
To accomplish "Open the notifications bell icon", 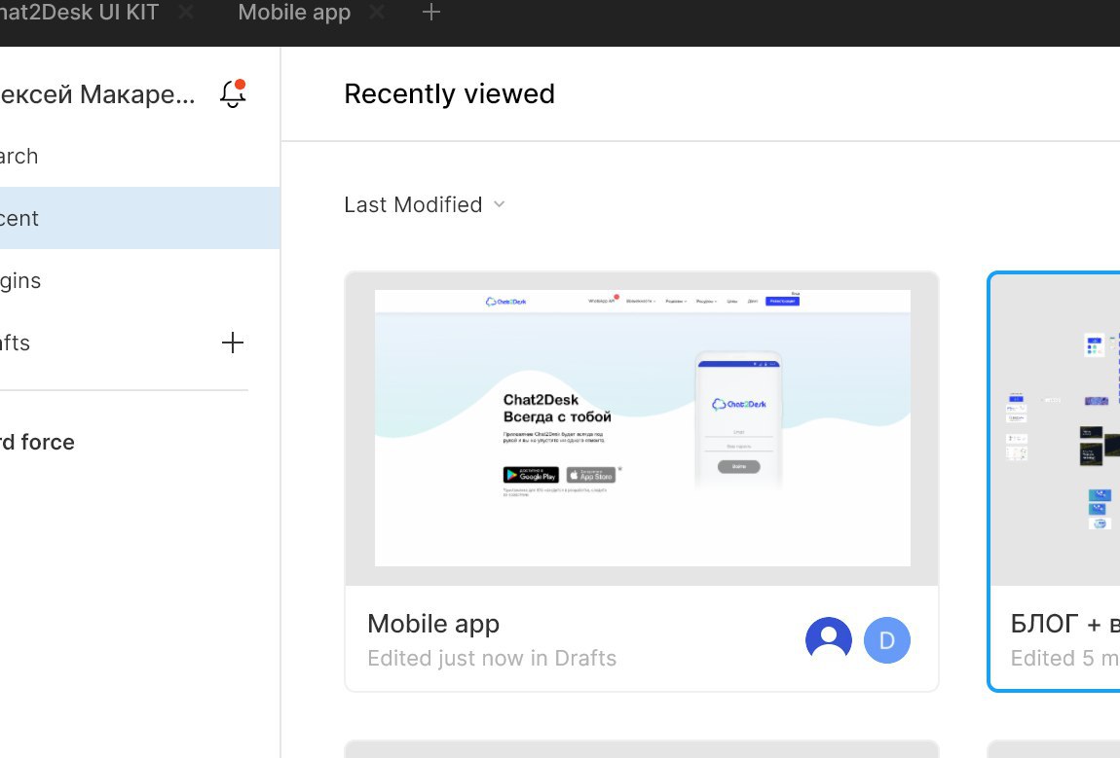I will (x=233, y=93).
